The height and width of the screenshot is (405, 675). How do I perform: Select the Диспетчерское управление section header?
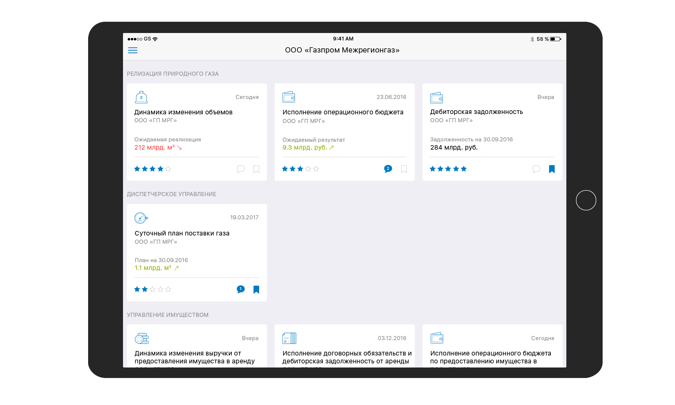point(171,194)
